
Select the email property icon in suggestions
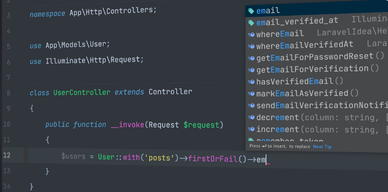[251, 11]
